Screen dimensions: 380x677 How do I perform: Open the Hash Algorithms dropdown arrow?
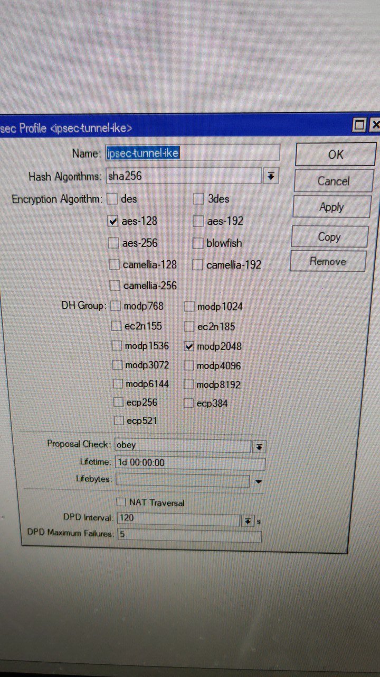(x=271, y=176)
